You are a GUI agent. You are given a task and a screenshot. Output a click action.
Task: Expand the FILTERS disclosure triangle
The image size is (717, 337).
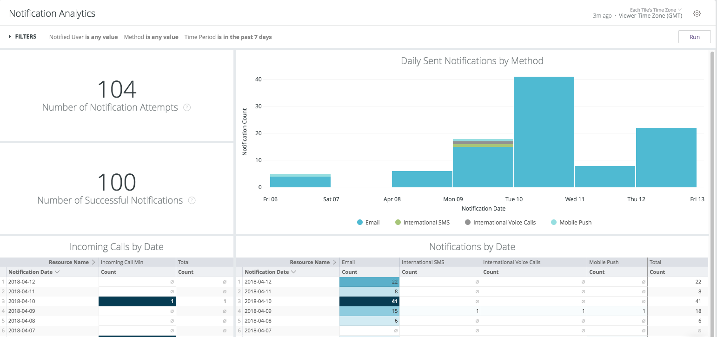pyautogui.click(x=10, y=37)
